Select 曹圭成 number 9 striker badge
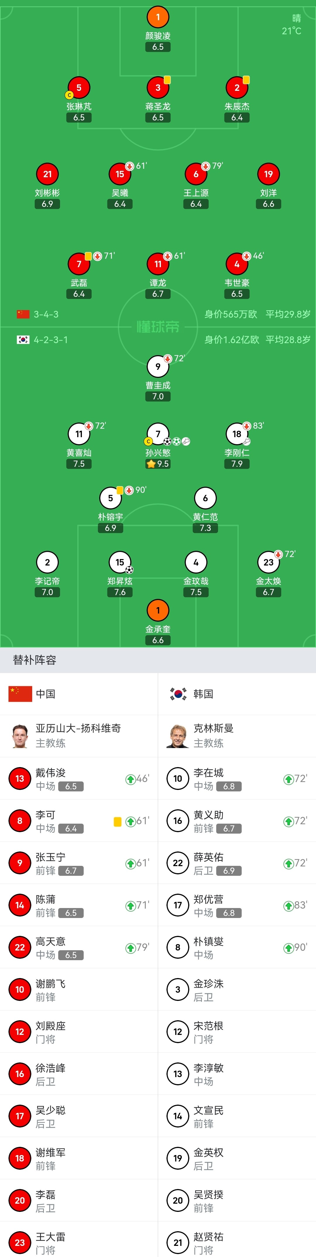Screen dimensions: 316x1257 click(x=158, y=367)
